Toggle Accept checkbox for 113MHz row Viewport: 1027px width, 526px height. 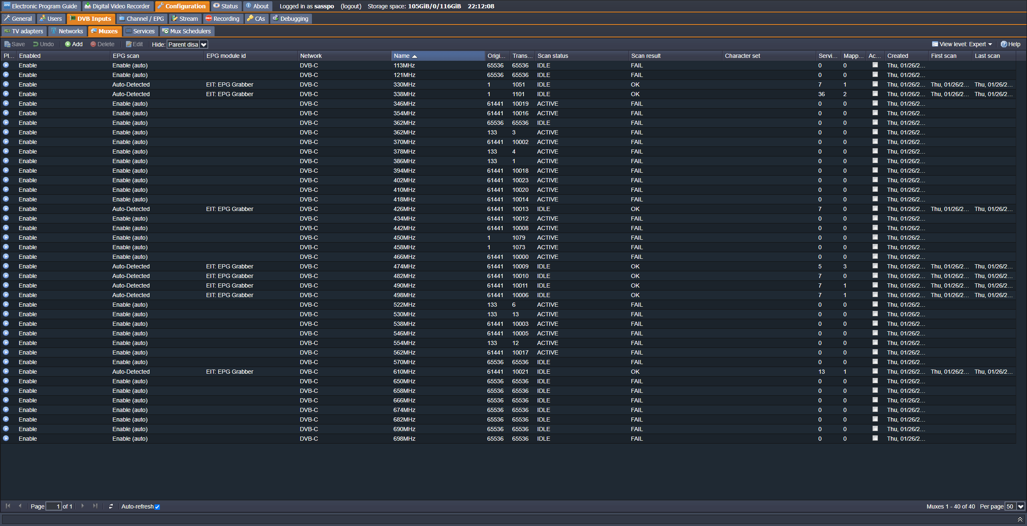(875, 65)
